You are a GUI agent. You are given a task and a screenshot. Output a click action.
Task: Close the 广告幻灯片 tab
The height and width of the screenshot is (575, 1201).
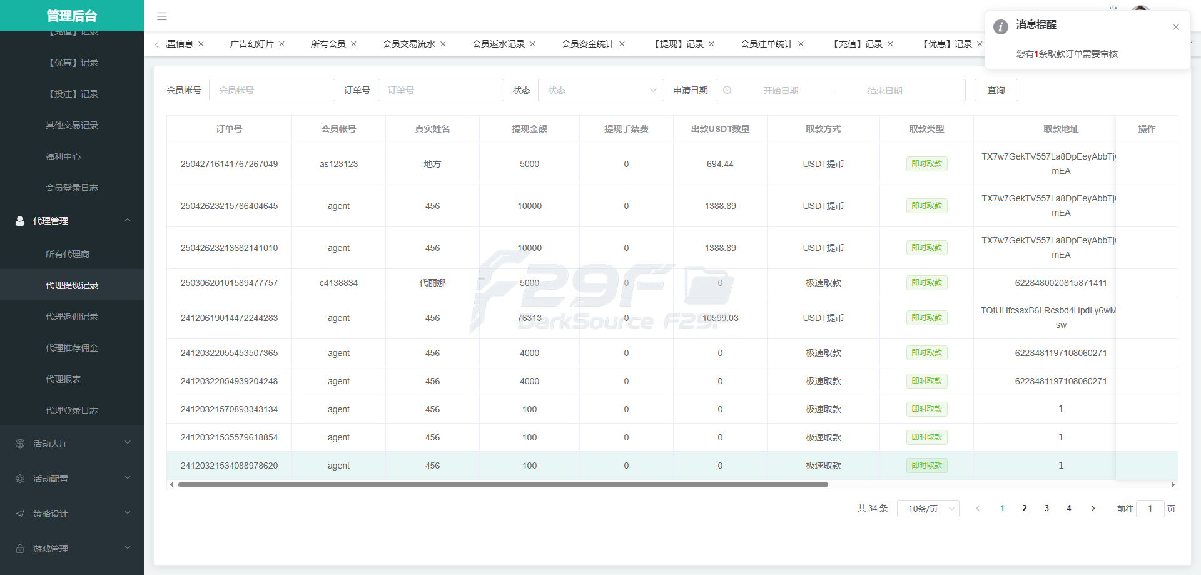click(281, 44)
